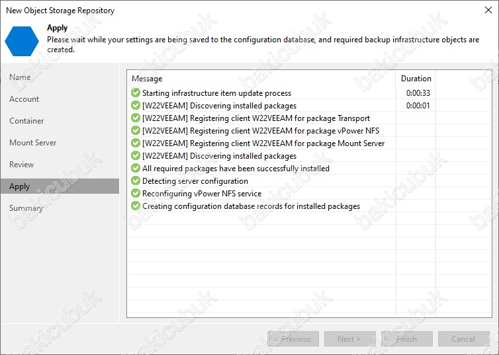Image resolution: width=499 pixels, height=355 pixels.
Task: Select 'Starting infrastructure item update process' message
Action: [x=216, y=93]
